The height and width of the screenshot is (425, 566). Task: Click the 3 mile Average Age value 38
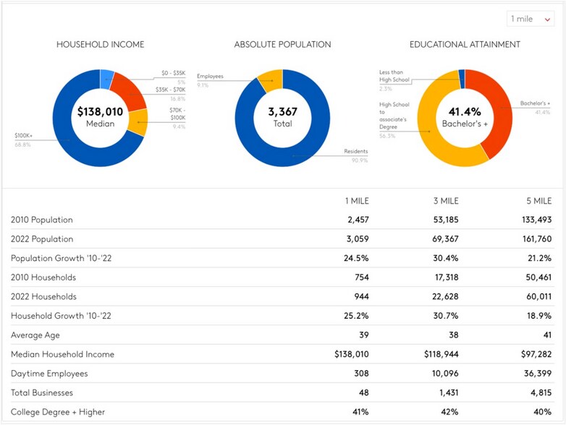click(453, 335)
